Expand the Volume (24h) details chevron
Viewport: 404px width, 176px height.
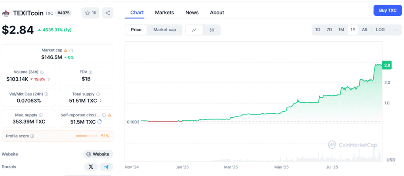click(49, 79)
